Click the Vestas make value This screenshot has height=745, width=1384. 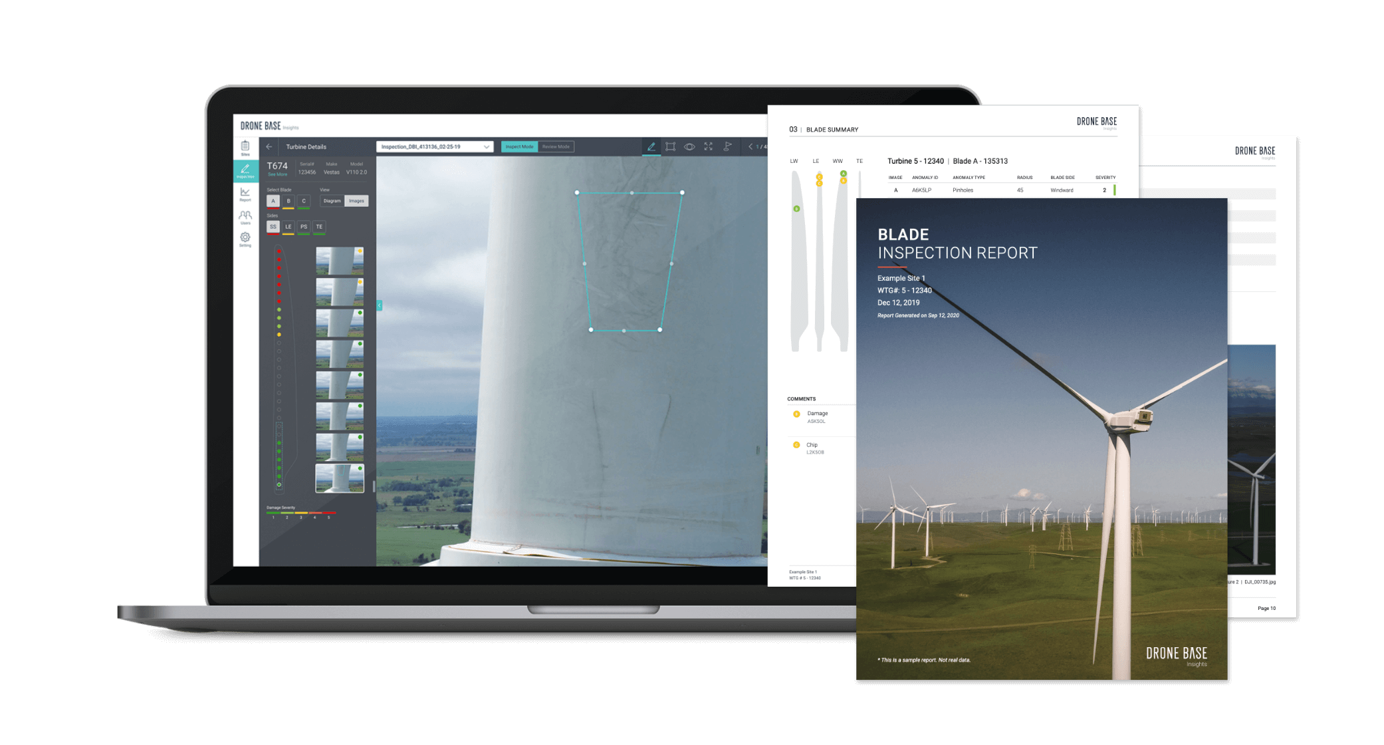(x=331, y=172)
